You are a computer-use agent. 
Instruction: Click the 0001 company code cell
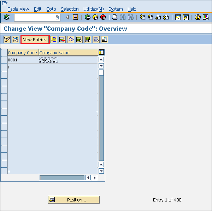click(x=23, y=60)
